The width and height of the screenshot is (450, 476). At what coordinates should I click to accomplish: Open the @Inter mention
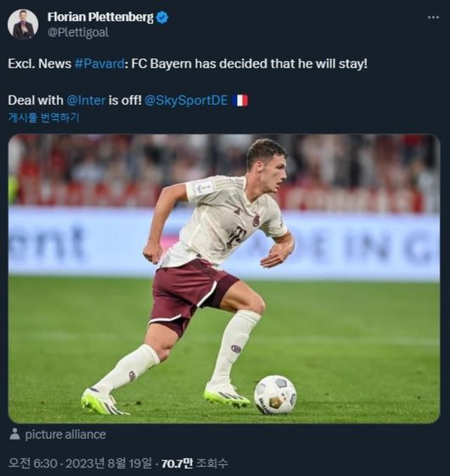tap(86, 100)
